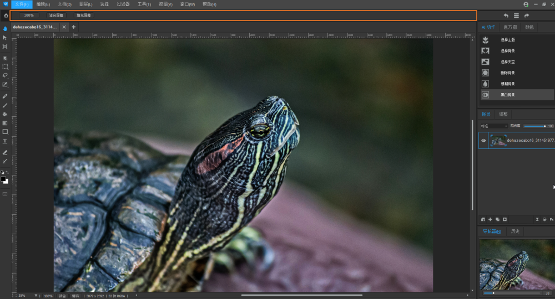Select the Paint Bucket fill tool
The image size is (555, 299).
coord(5,114)
